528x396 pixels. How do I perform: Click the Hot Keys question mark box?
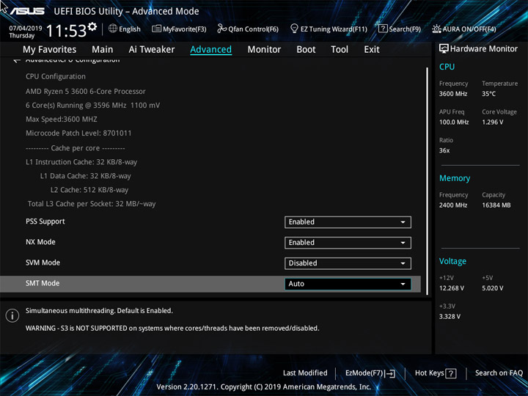pos(450,373)
